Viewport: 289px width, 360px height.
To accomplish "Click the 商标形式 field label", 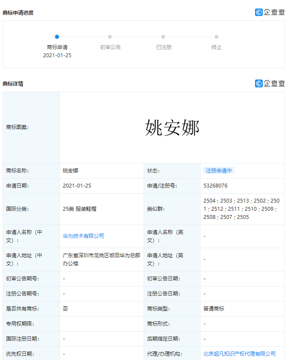I will click(158, 324).
